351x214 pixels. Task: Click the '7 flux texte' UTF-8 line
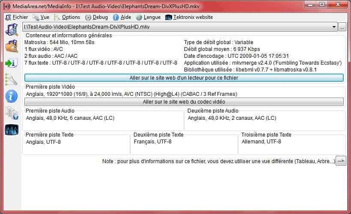point(101,63)
